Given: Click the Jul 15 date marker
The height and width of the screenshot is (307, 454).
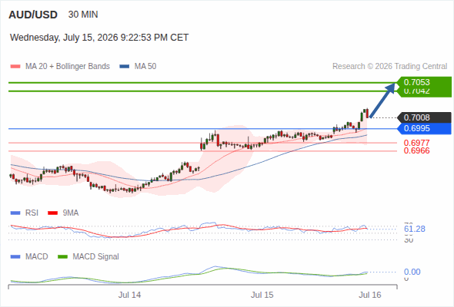Looking at the screenshot, I should click(x=262, y=295).
